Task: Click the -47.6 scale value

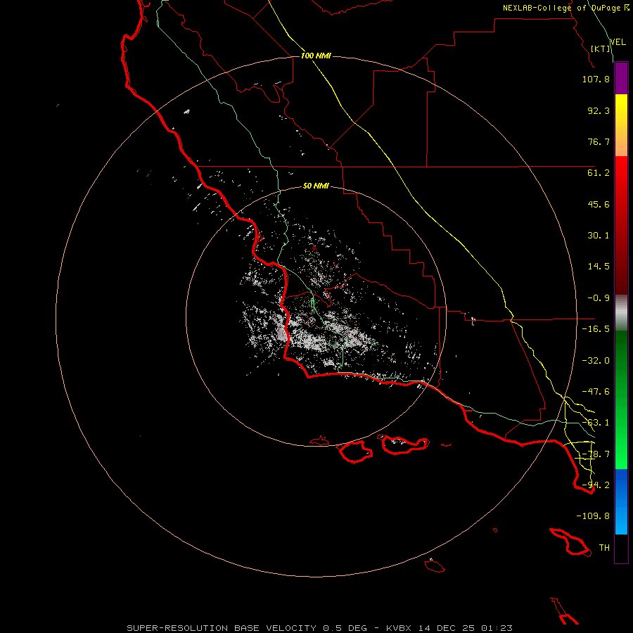Action: [x=596, y=392]
